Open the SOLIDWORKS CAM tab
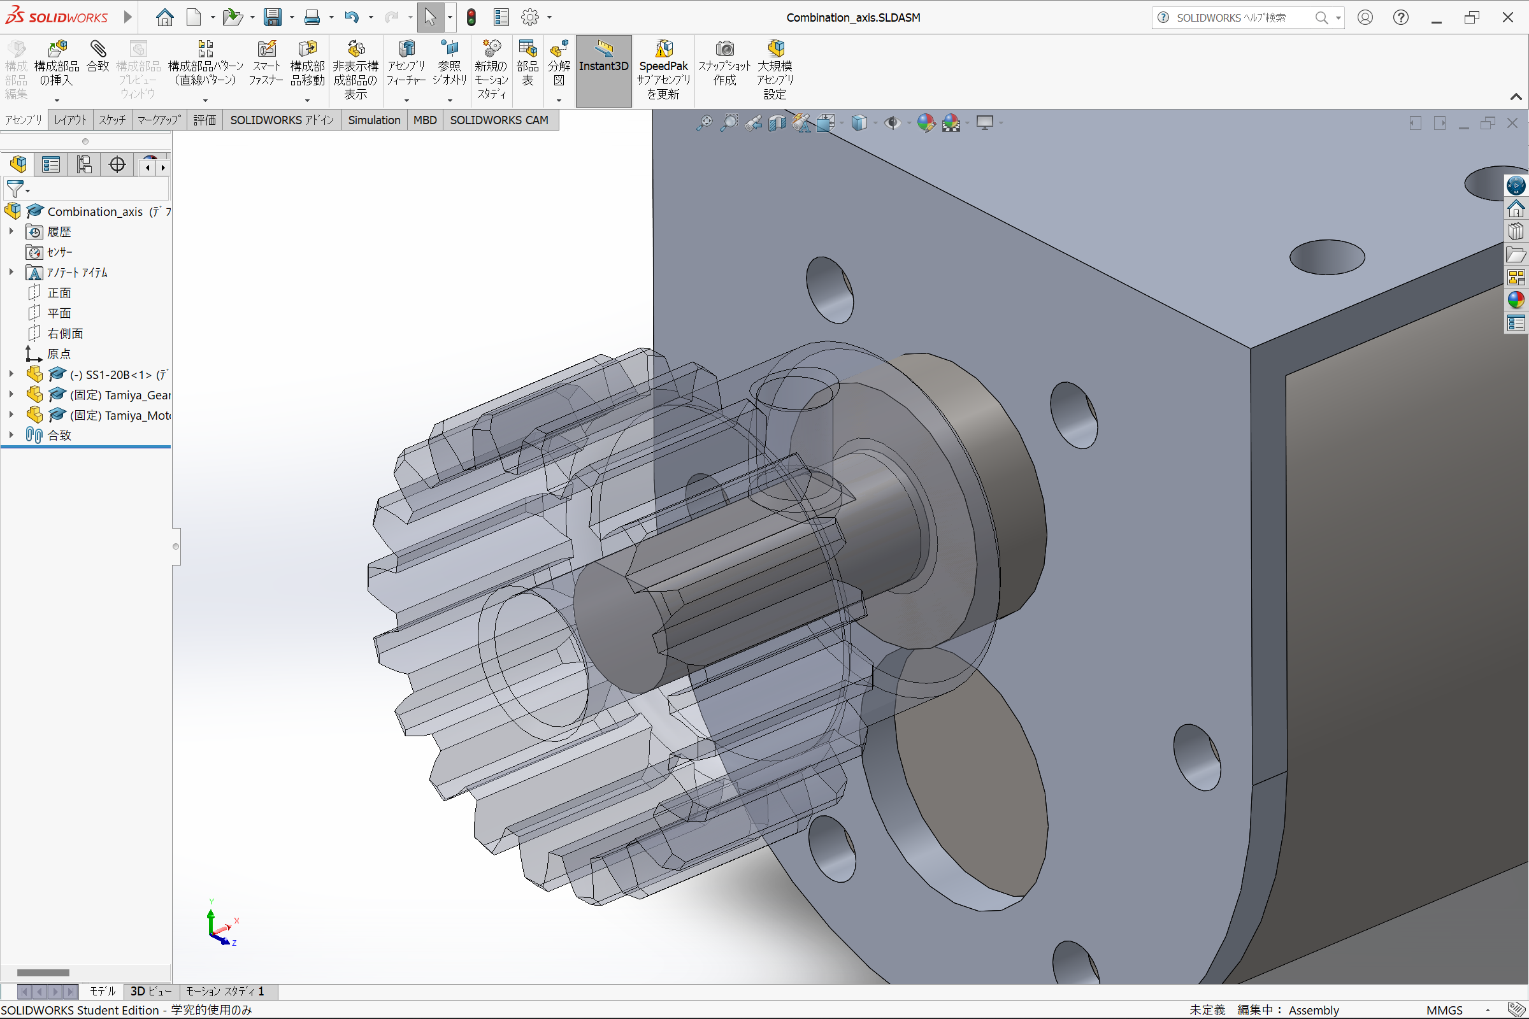1529x1019 pixels. pos(499,120)
